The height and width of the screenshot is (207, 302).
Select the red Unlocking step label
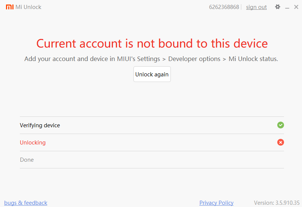pyautogui.click(x=33, y=143)
